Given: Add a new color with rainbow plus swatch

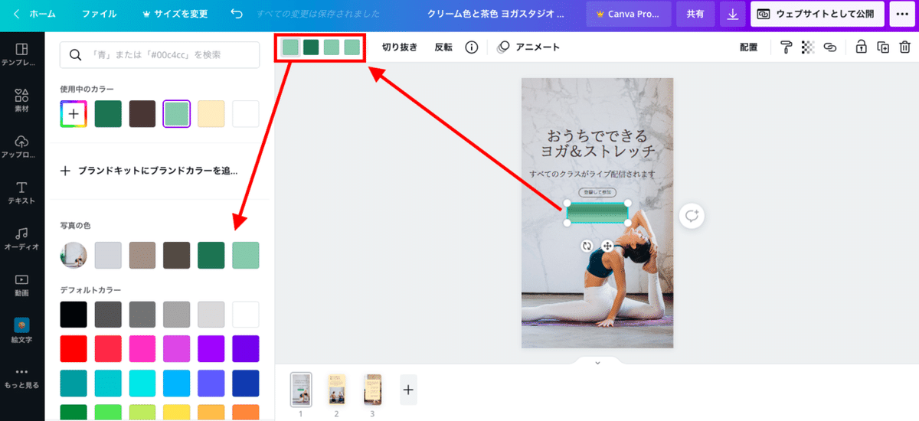Looking at the screenshot, I should pyautogui.click(x=74, y=114).
